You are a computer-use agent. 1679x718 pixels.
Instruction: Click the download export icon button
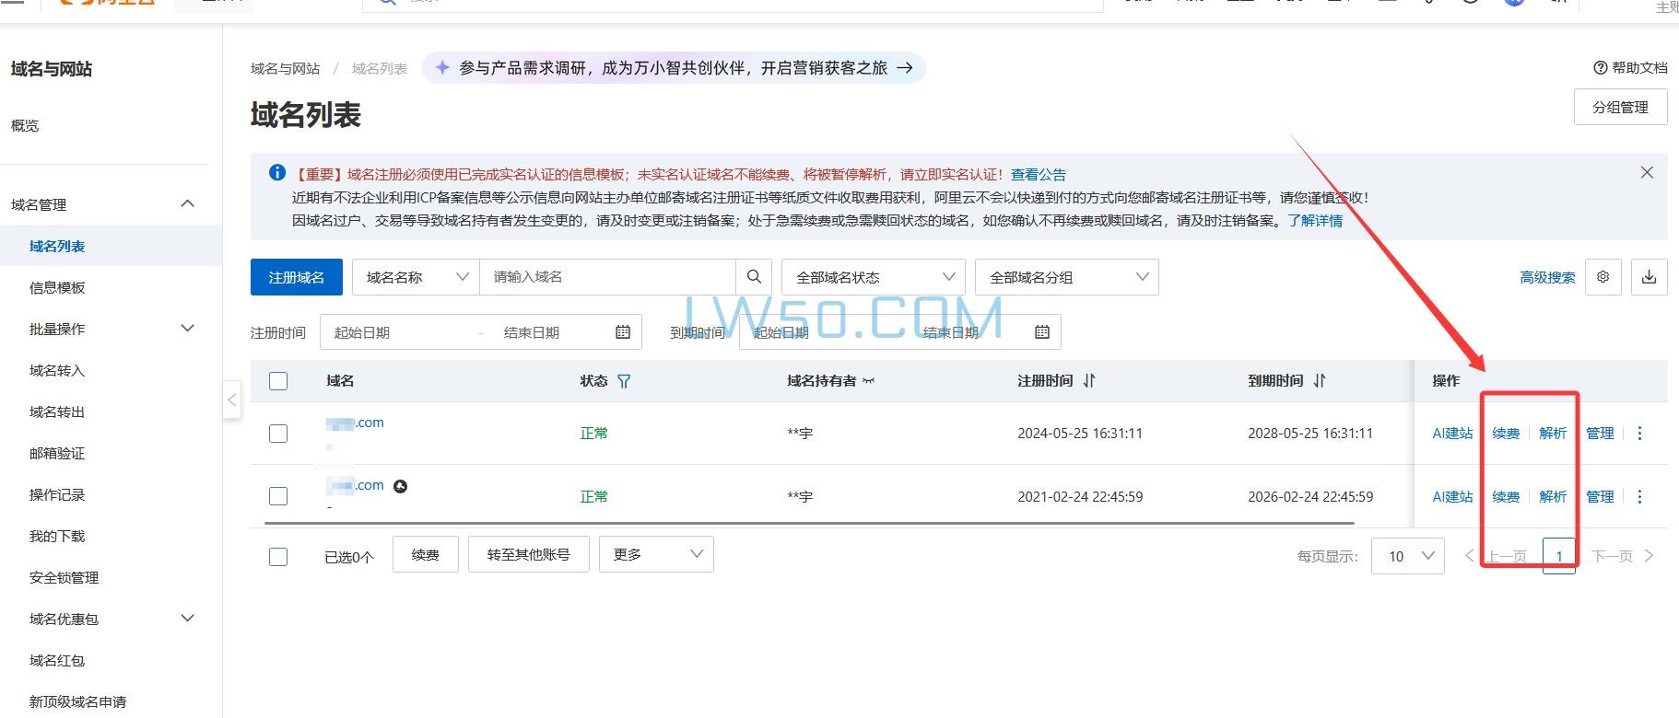(x=1650, y=277)
